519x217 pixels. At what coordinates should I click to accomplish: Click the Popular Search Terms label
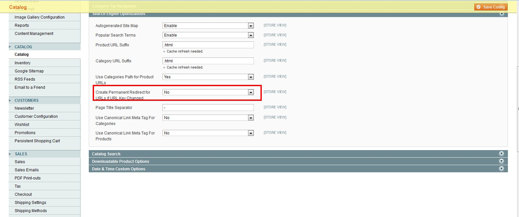116,35
